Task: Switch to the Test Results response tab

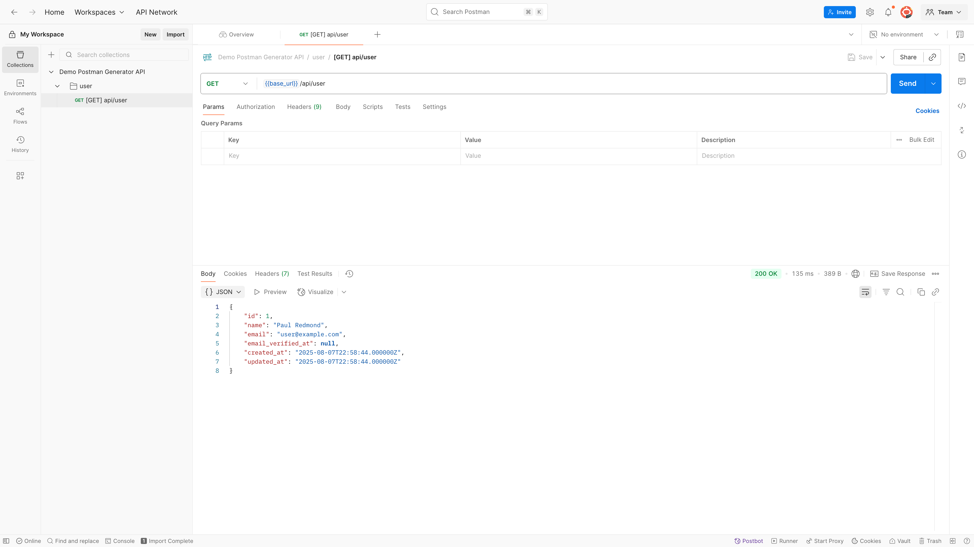Action: click(x=315, y=274)
